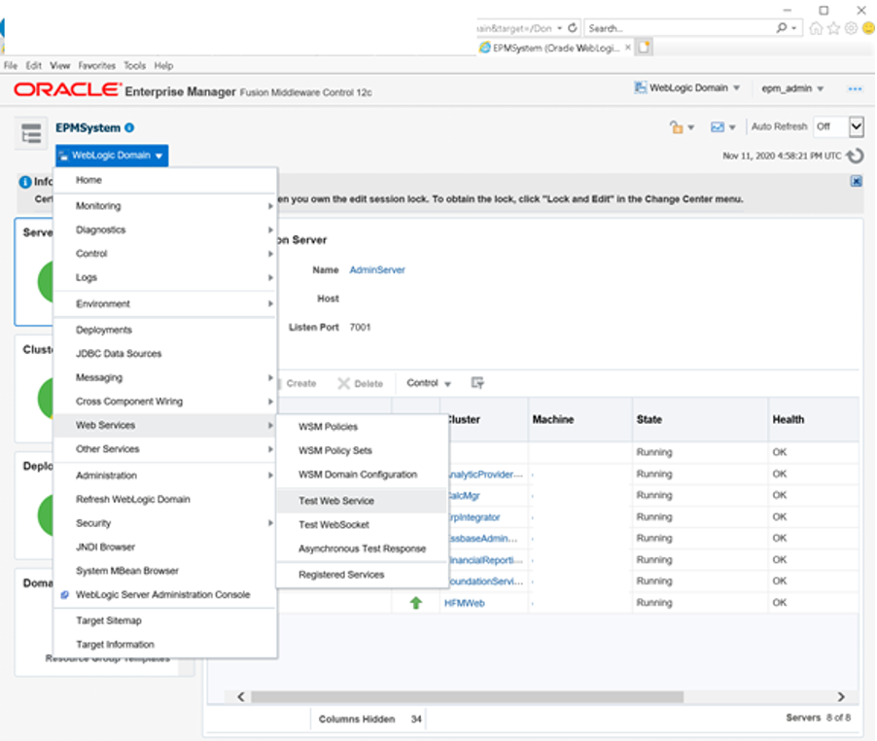Click the browser Search field
Image resolution: width=877 pixels, height=741 pixels.
click(680, 28)
